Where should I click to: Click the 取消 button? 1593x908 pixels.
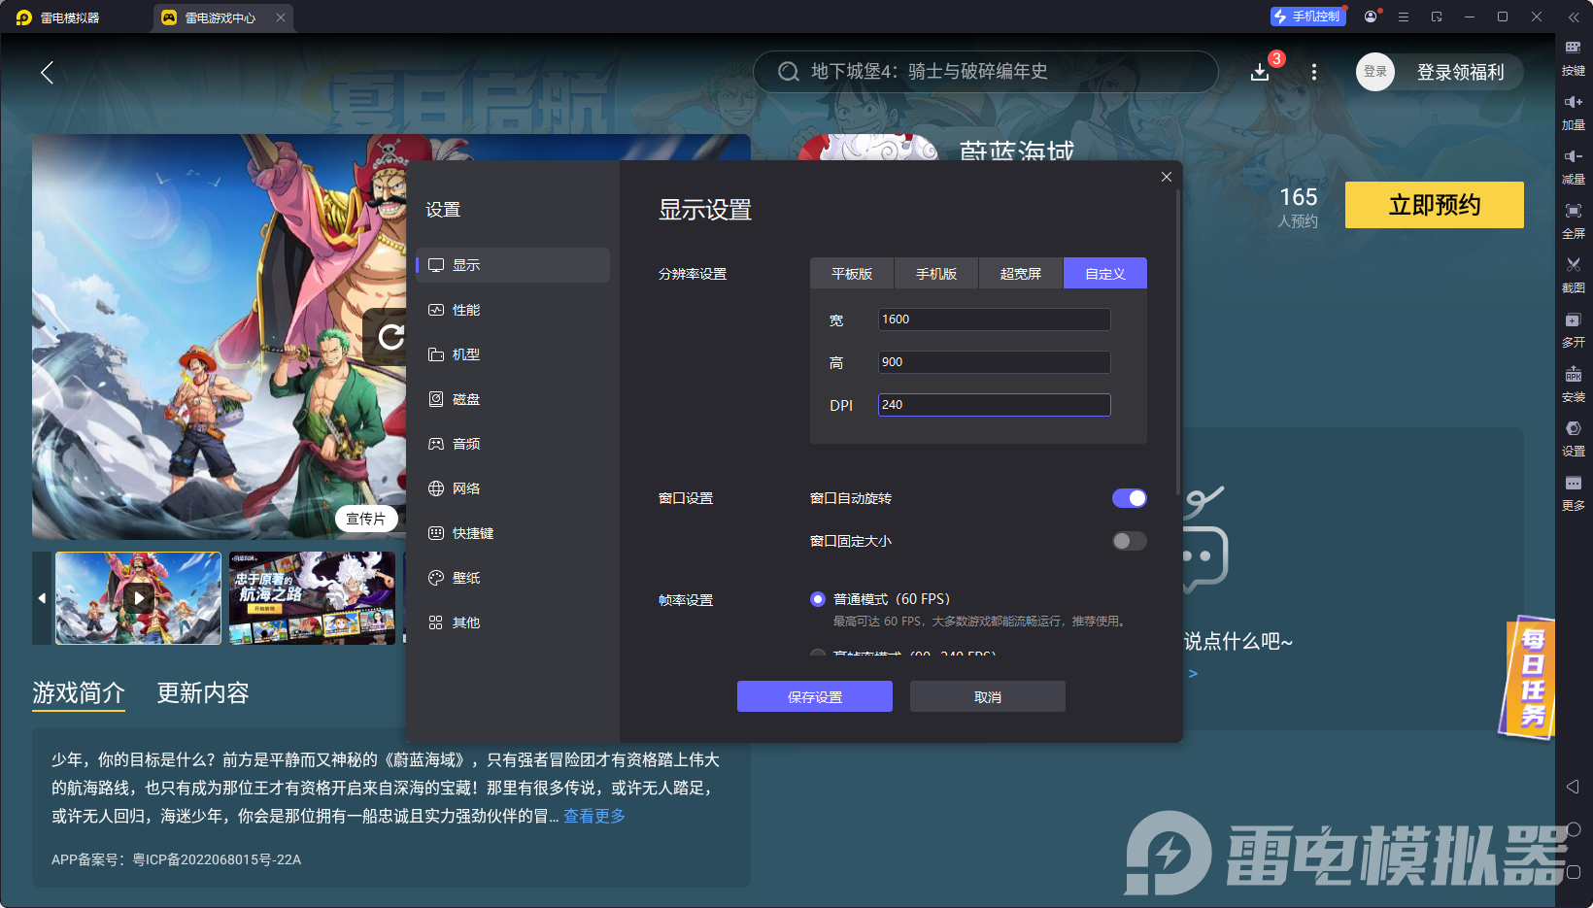point(988,696)
